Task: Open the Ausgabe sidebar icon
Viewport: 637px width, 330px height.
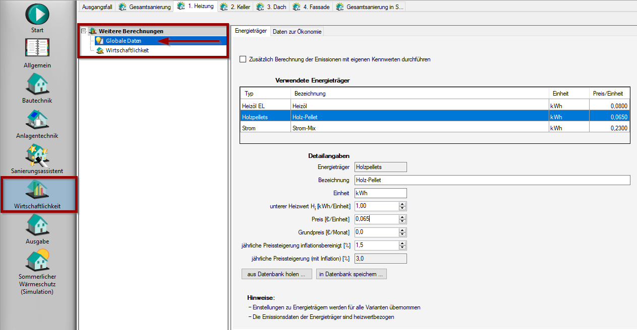Action: coord(37,225)
